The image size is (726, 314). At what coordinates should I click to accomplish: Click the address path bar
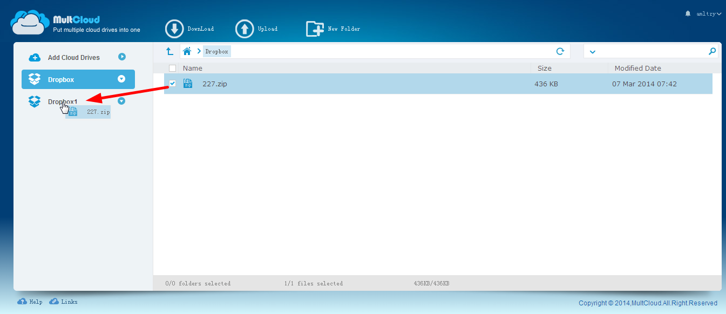pyautogui.click(x=375, y=51)
